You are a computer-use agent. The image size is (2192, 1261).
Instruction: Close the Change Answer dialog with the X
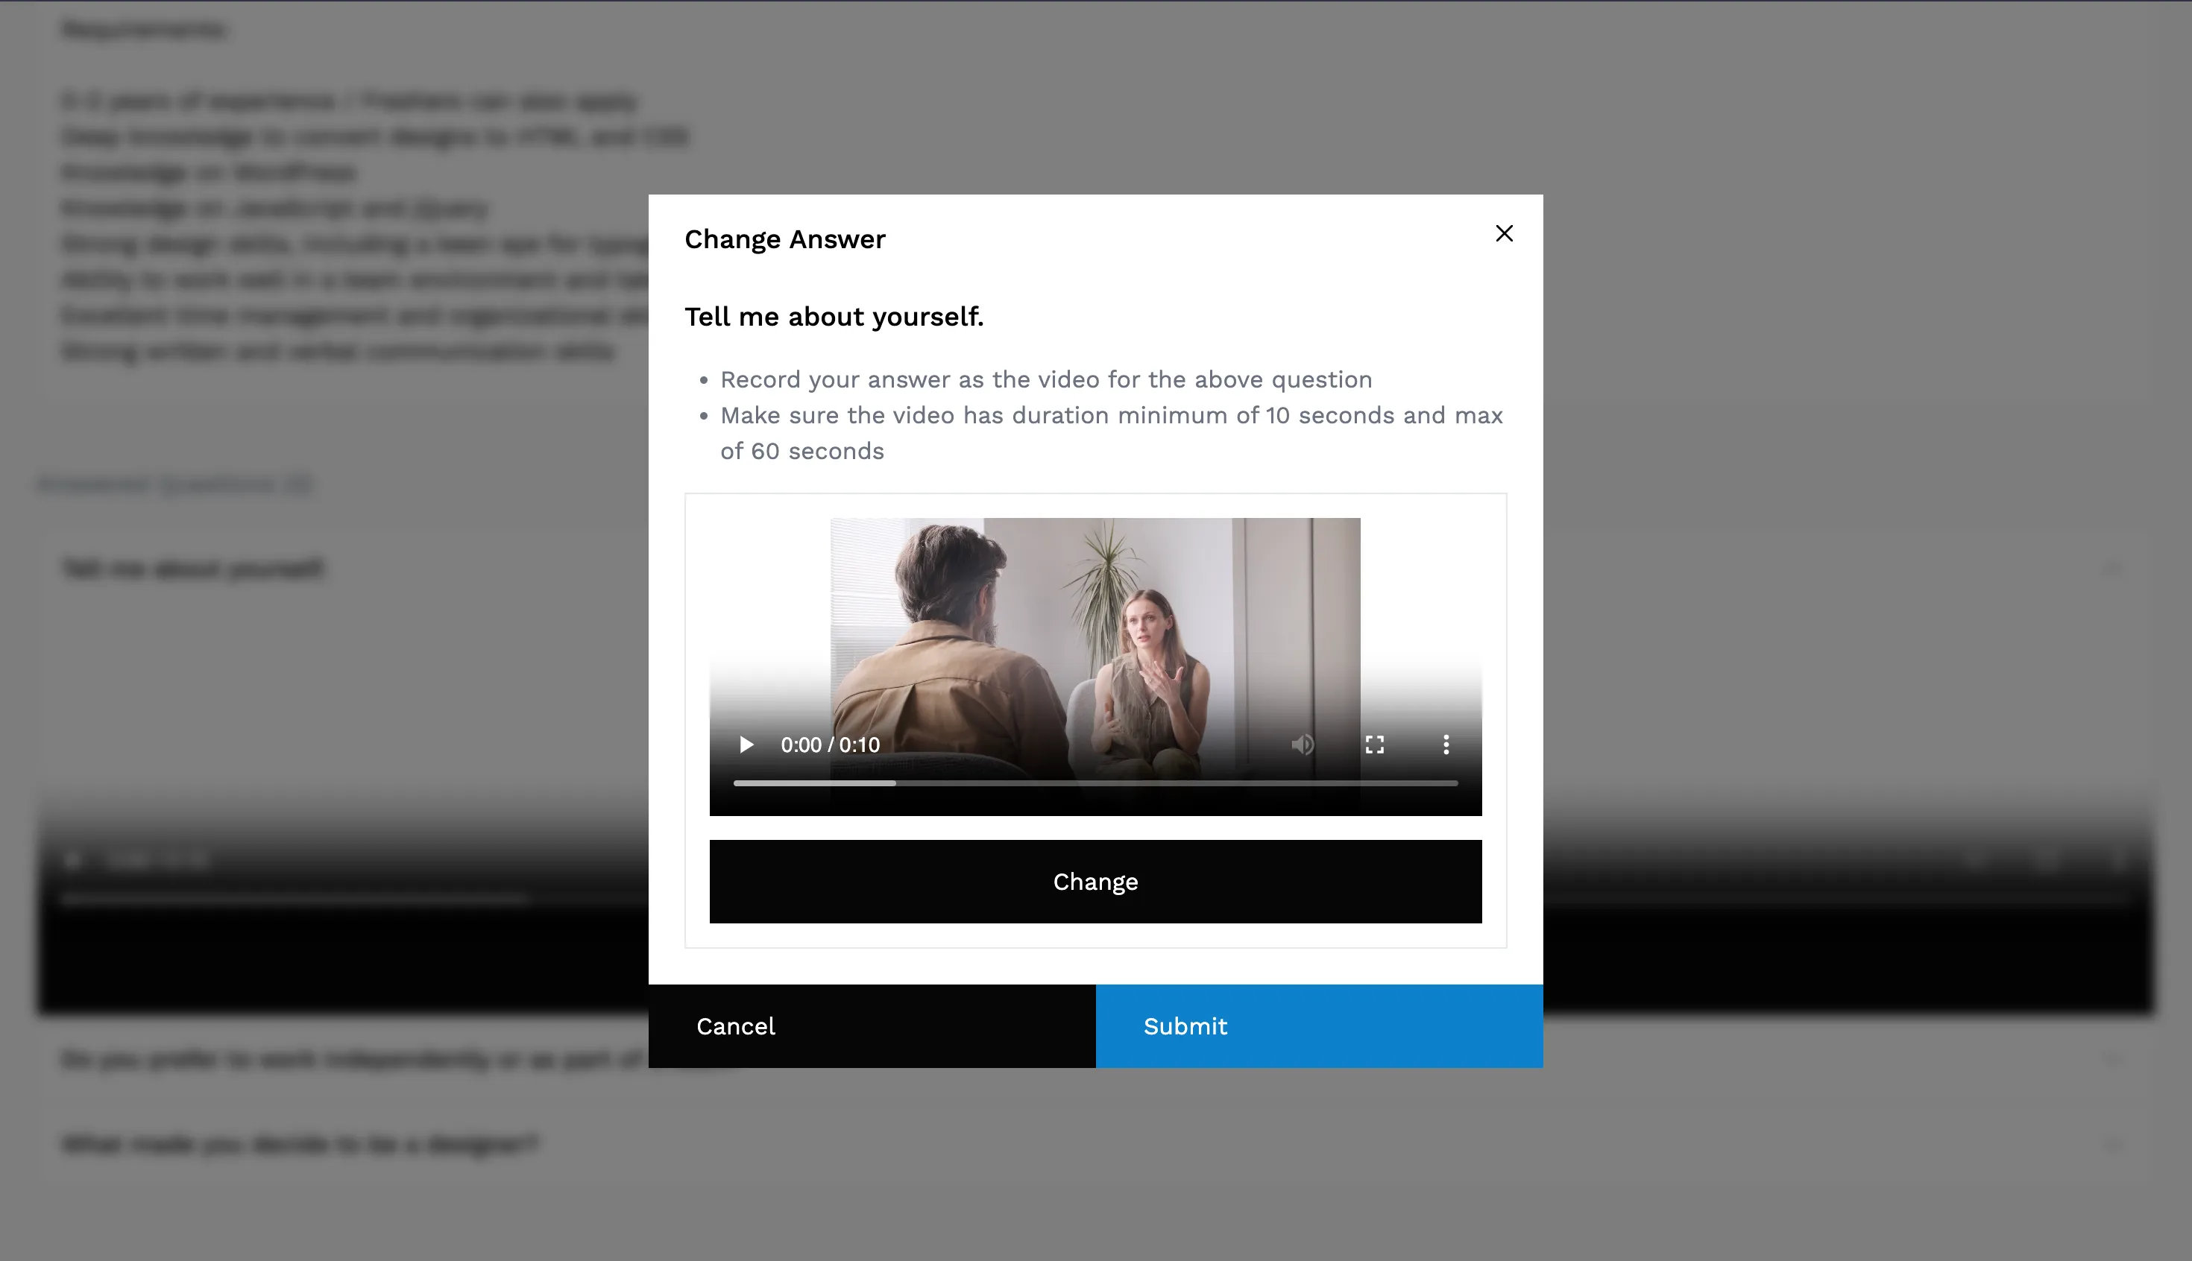(1504, 233)
